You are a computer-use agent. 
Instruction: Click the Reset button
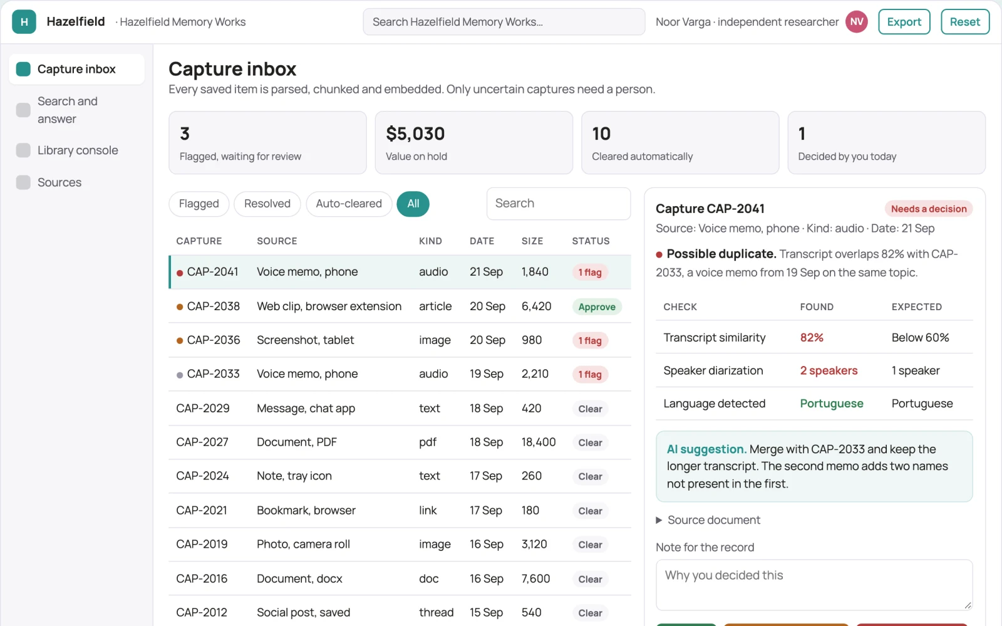tap(965, 22)
